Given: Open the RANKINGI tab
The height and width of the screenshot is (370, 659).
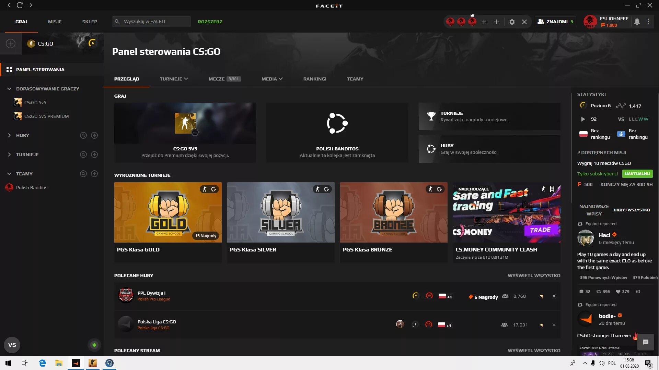Looking at the screenshot, I should (x=315, y=79).
